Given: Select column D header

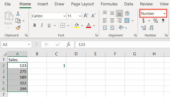Looking at the screenshot, I should [x=76, y=54].
